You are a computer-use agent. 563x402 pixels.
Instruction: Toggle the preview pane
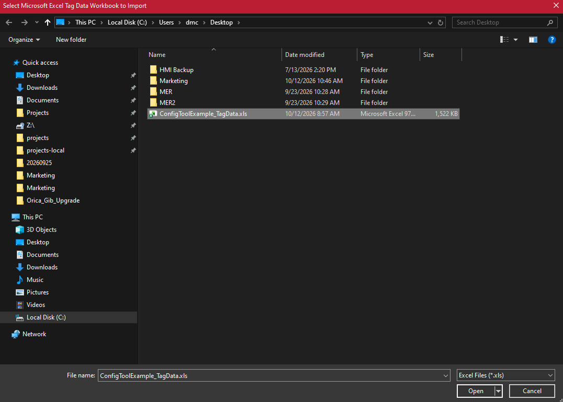(533, 39)
